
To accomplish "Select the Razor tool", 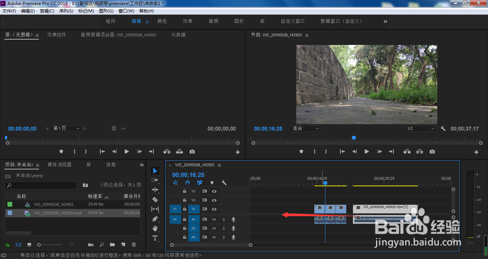I will pos(155,199).
